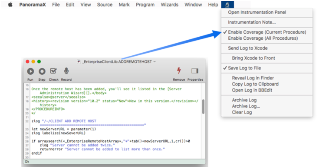Choose Archive Log without ellipsis
The height and width of the screenshot is (168, 319).
pos(267,100)
